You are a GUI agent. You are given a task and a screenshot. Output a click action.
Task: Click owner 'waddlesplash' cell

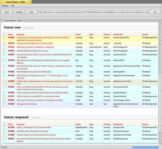81,128
